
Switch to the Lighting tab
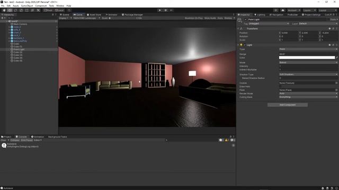coord(260,15)
